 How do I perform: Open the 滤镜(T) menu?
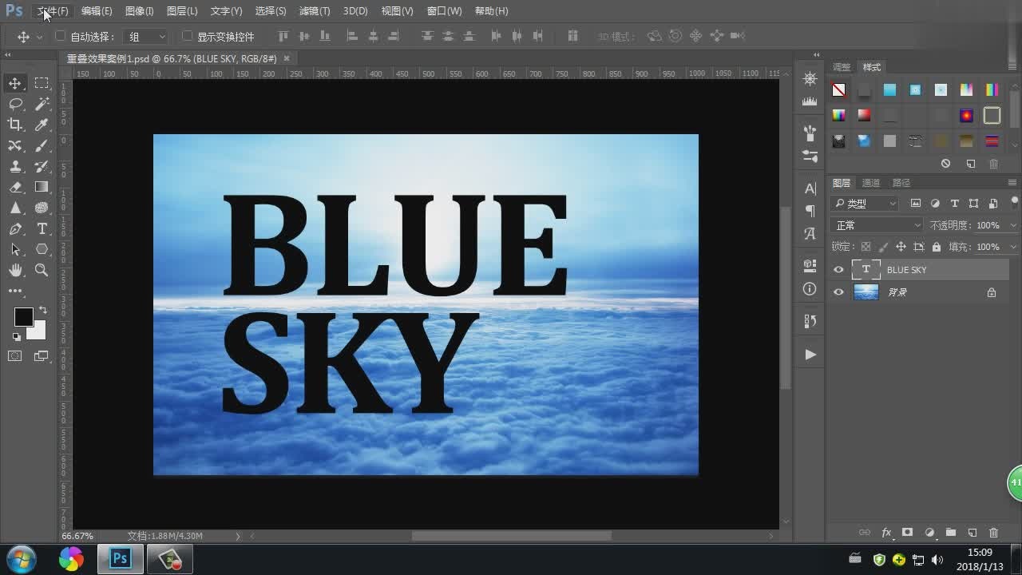(315, 11)
